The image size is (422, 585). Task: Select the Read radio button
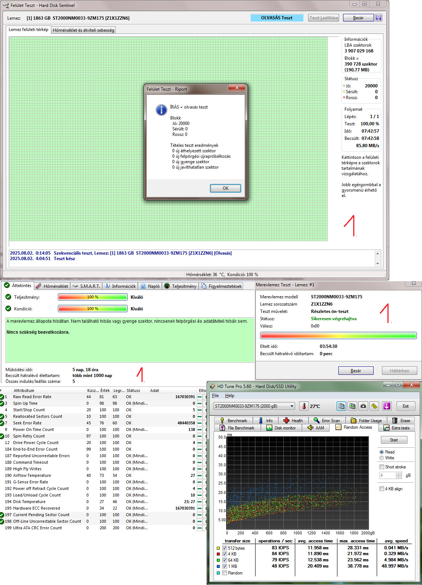click(x=382, y=452)
